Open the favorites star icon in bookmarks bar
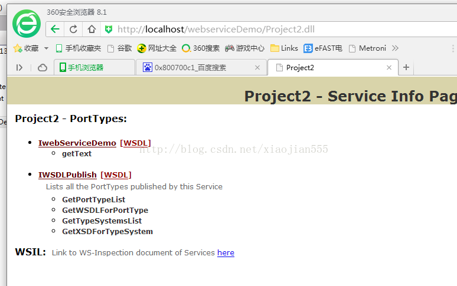The height and width of the screenshot is (286, 457). [x=18, y=48]
